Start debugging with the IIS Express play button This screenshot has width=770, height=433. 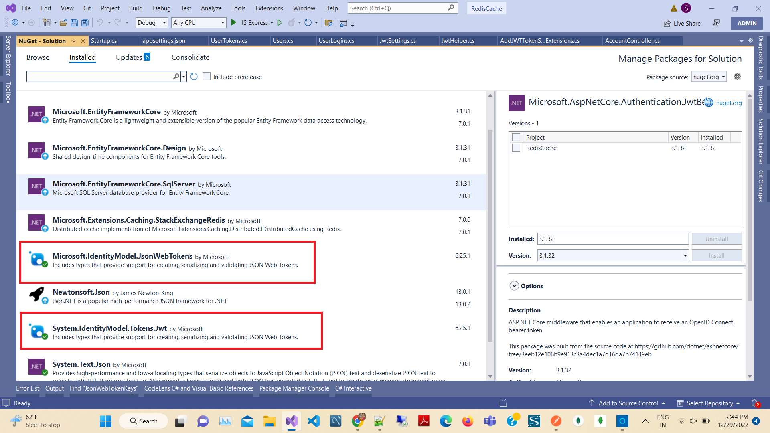(233, 23)
